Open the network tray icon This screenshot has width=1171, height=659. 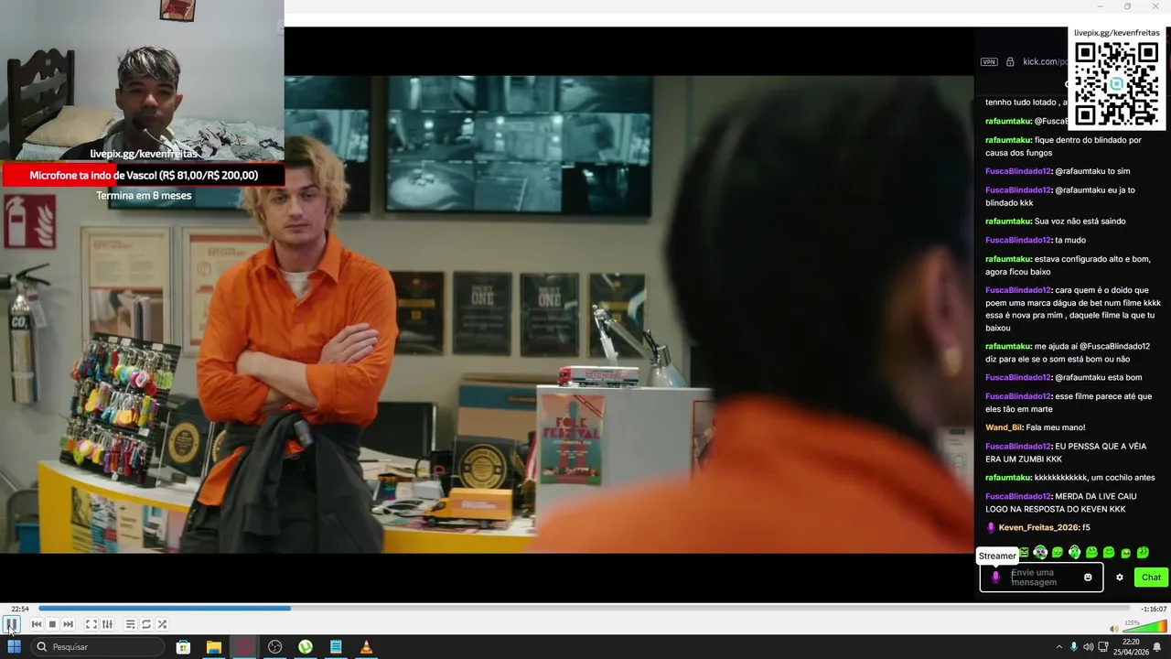(x=1103, y=647)
